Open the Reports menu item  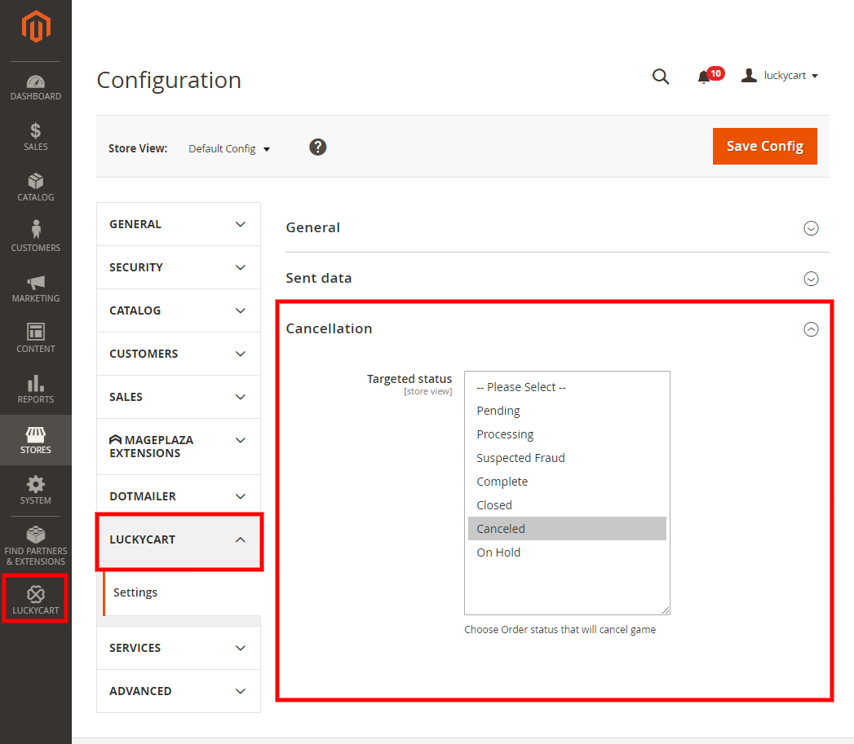pos(36,390)
